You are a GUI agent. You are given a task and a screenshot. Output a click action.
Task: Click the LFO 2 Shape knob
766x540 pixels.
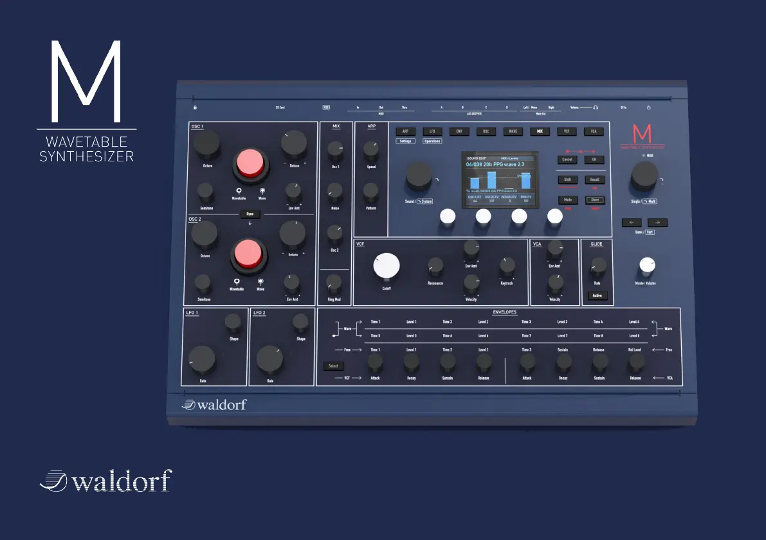click(300, 323)
